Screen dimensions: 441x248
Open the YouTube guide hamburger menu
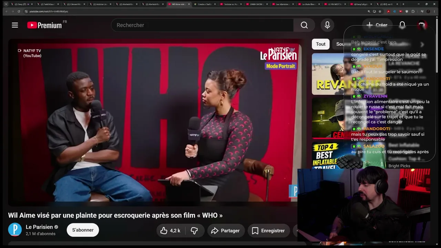15,25
